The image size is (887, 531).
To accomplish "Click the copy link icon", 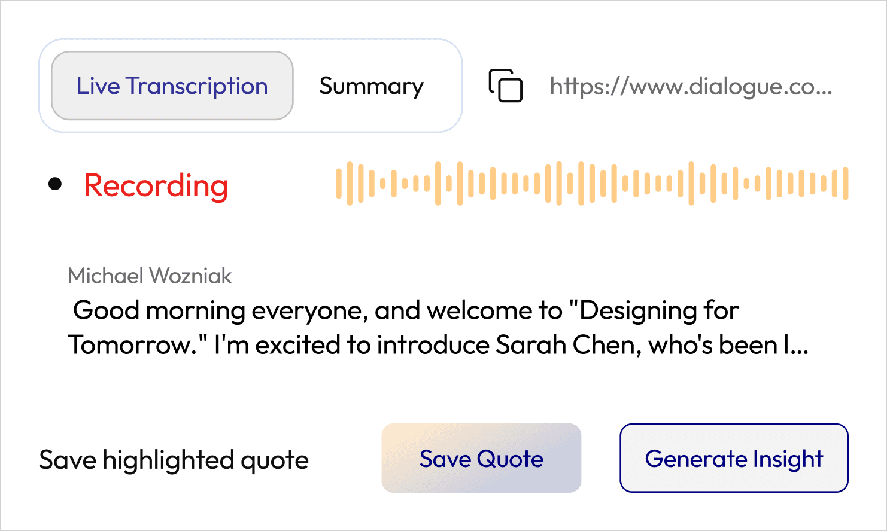I will [x=506, y=86].
